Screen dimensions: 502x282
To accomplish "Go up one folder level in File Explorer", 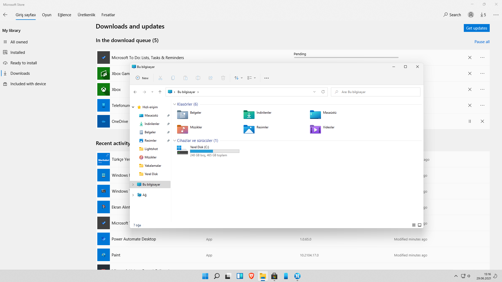I will click(160, 92).
